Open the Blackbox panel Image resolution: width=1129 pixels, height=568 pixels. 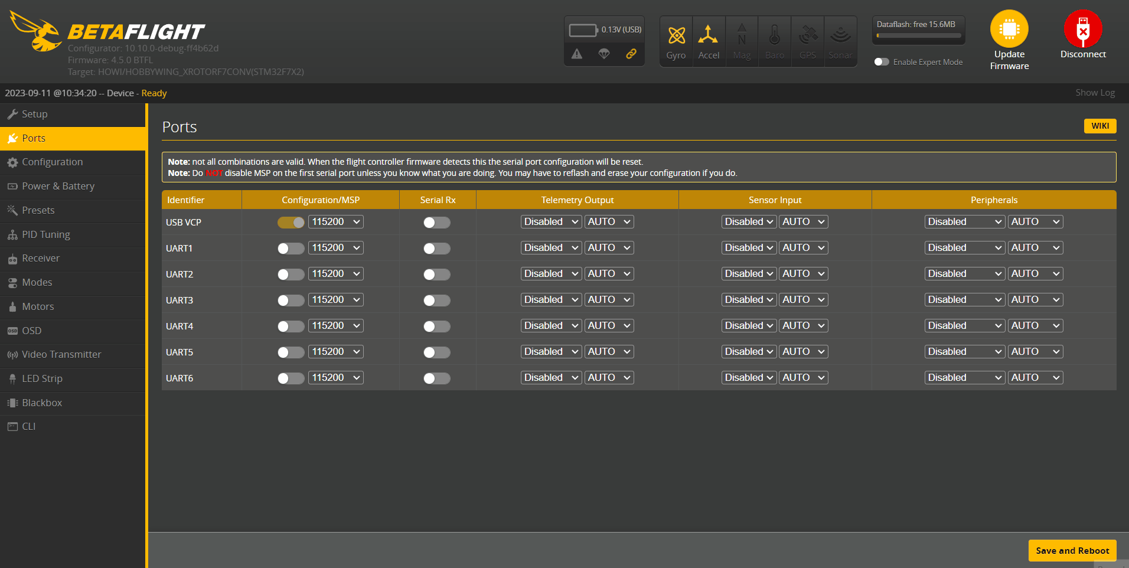(41, 402)
